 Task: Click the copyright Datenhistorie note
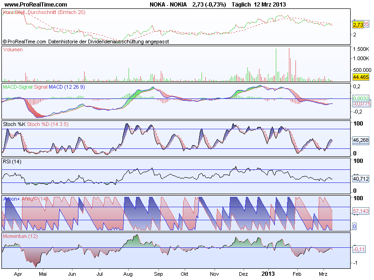point(86,42)
